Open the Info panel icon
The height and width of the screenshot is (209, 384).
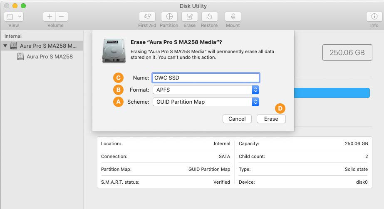(374, 17)
